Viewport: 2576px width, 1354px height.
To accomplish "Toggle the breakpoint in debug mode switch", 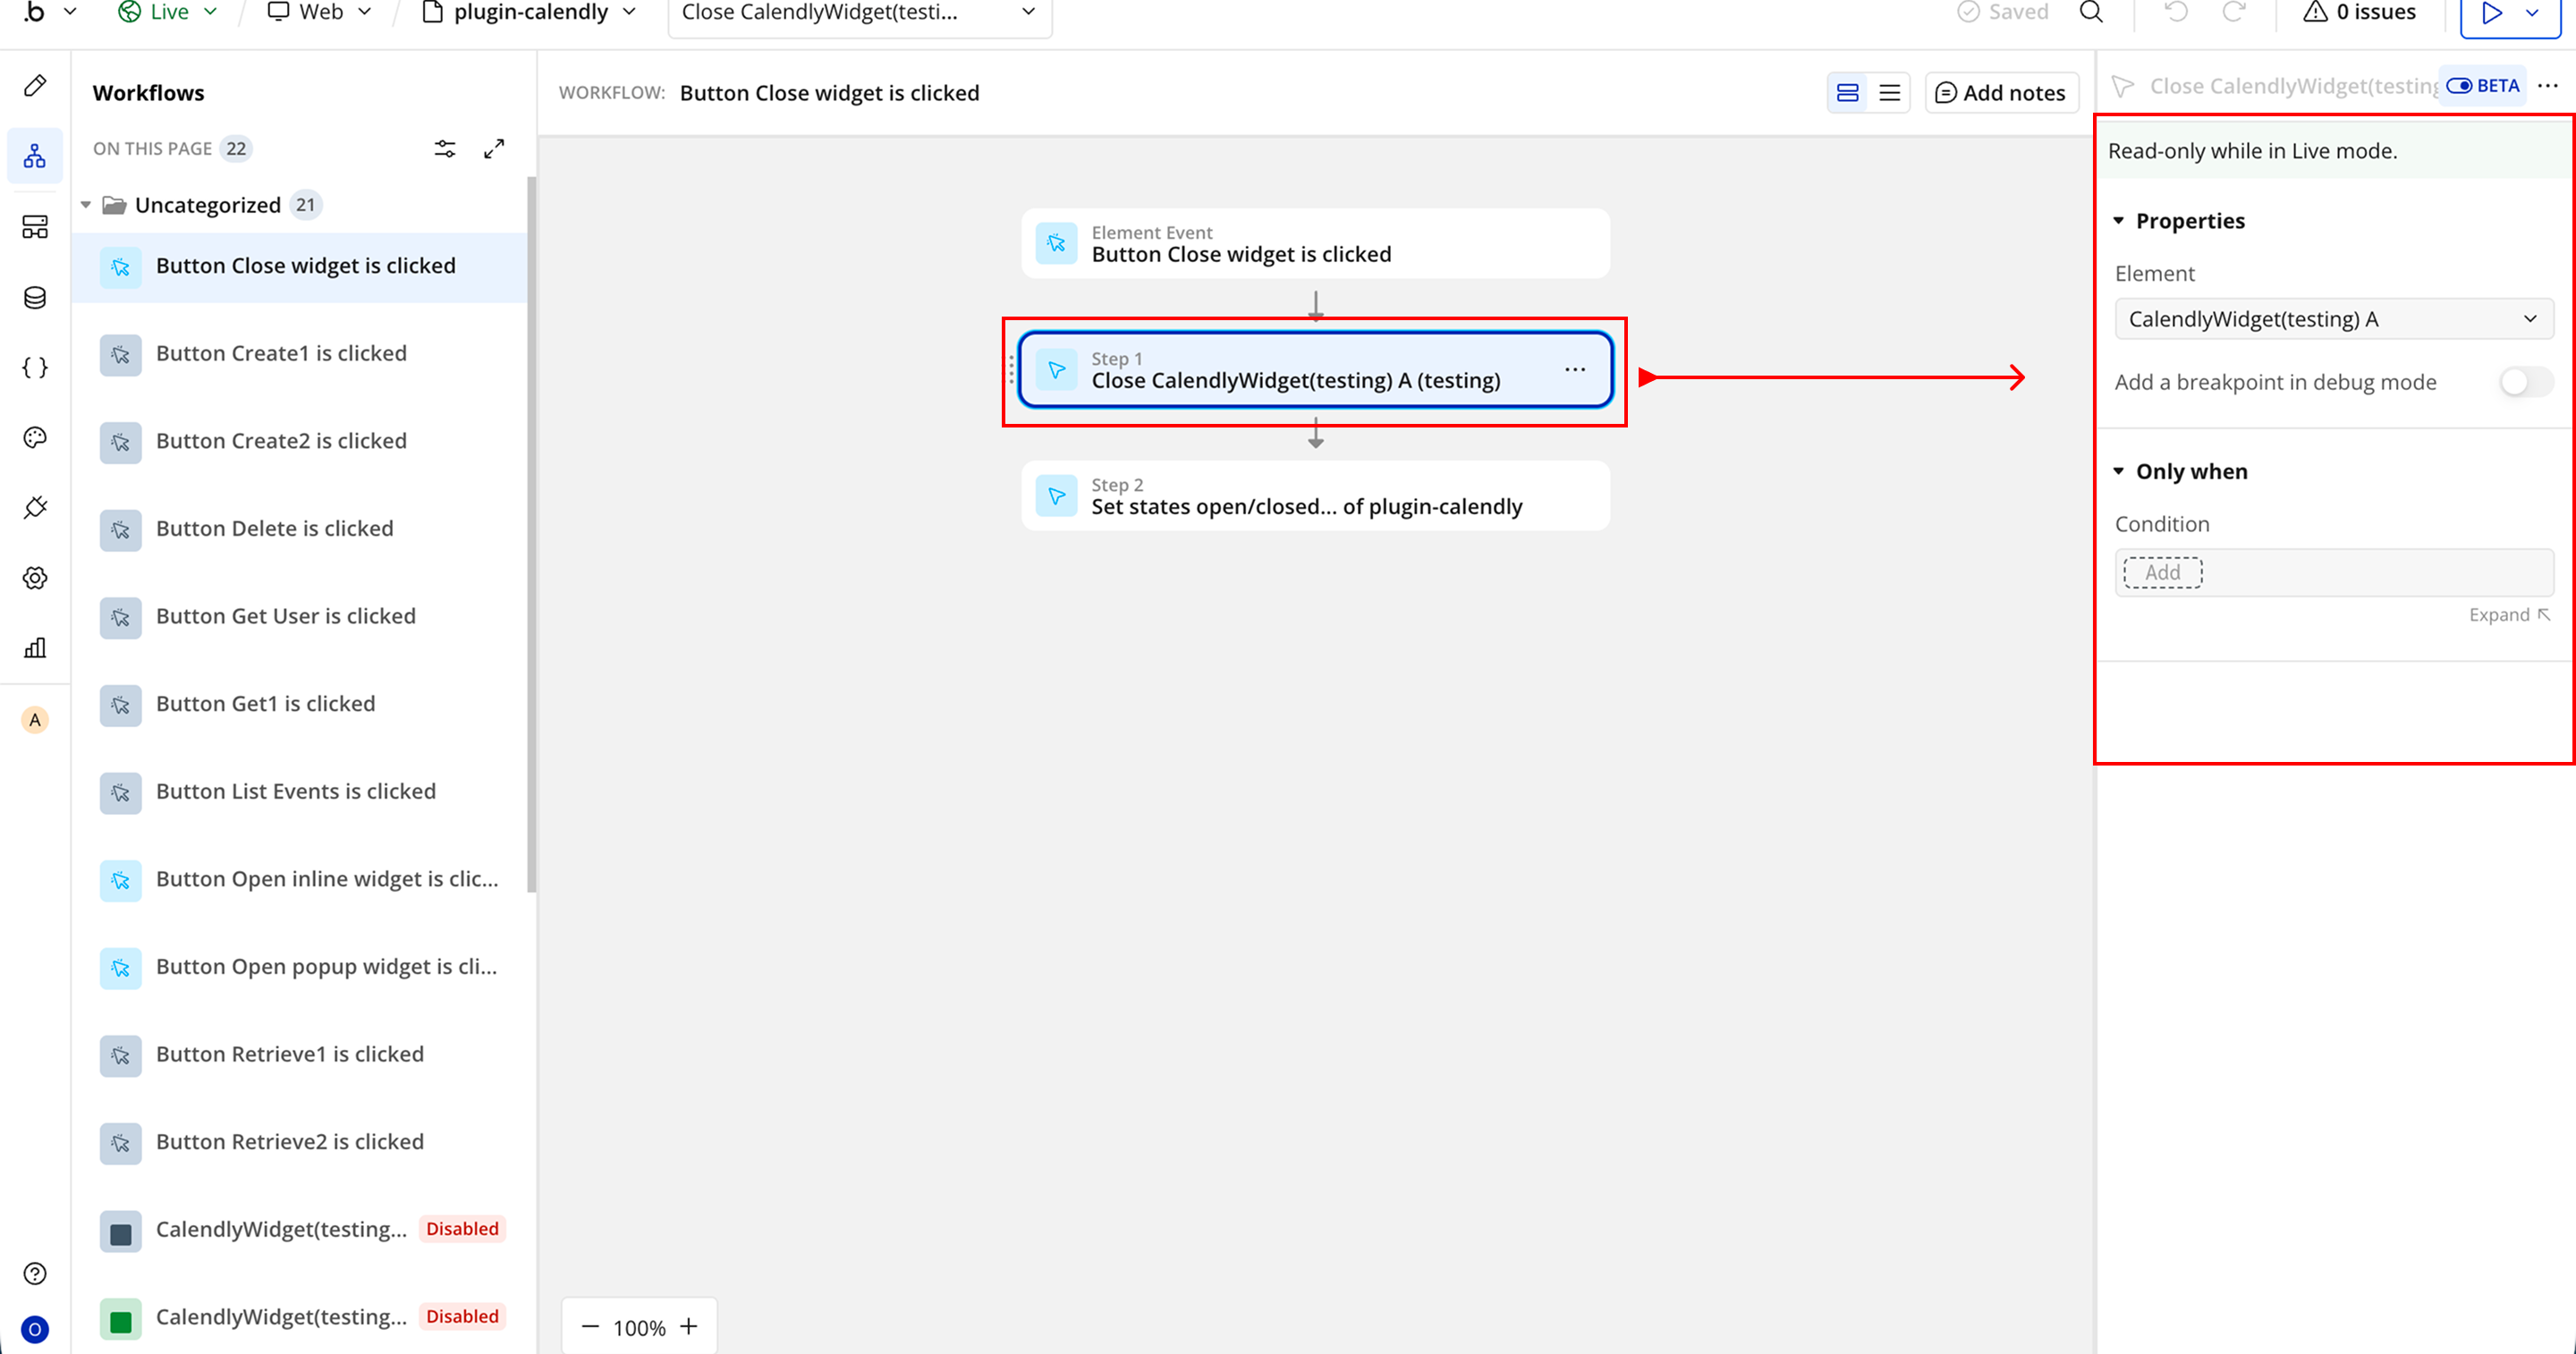I will (x=2524, y=382).
